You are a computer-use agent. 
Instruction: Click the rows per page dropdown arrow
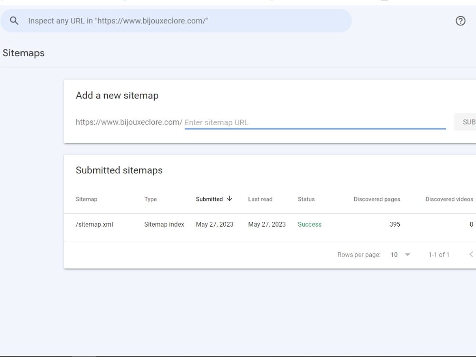[407, 255]
